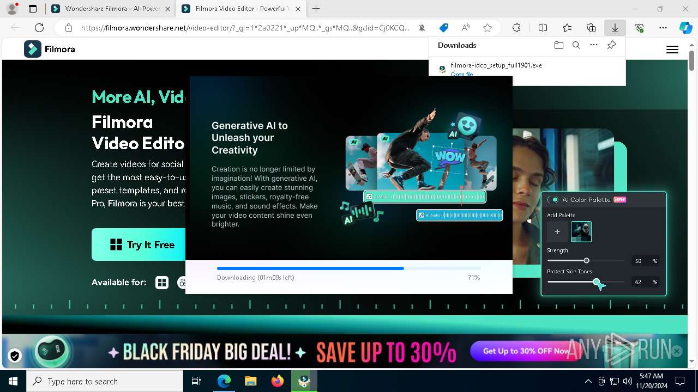Close the Filmora Video Editor tab
Viewport: 698px width, 392px height.
[x=297, y=9]
